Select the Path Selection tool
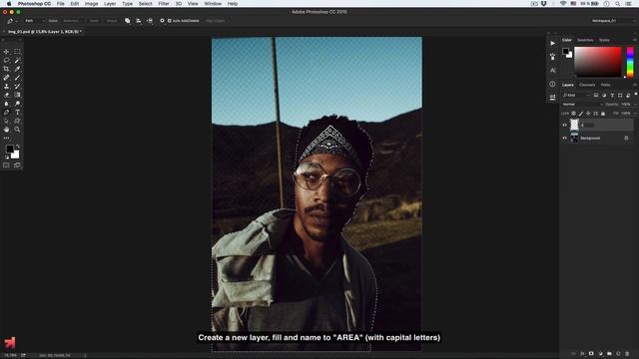Viewport: 639px width, 359px height. (6, 121)
